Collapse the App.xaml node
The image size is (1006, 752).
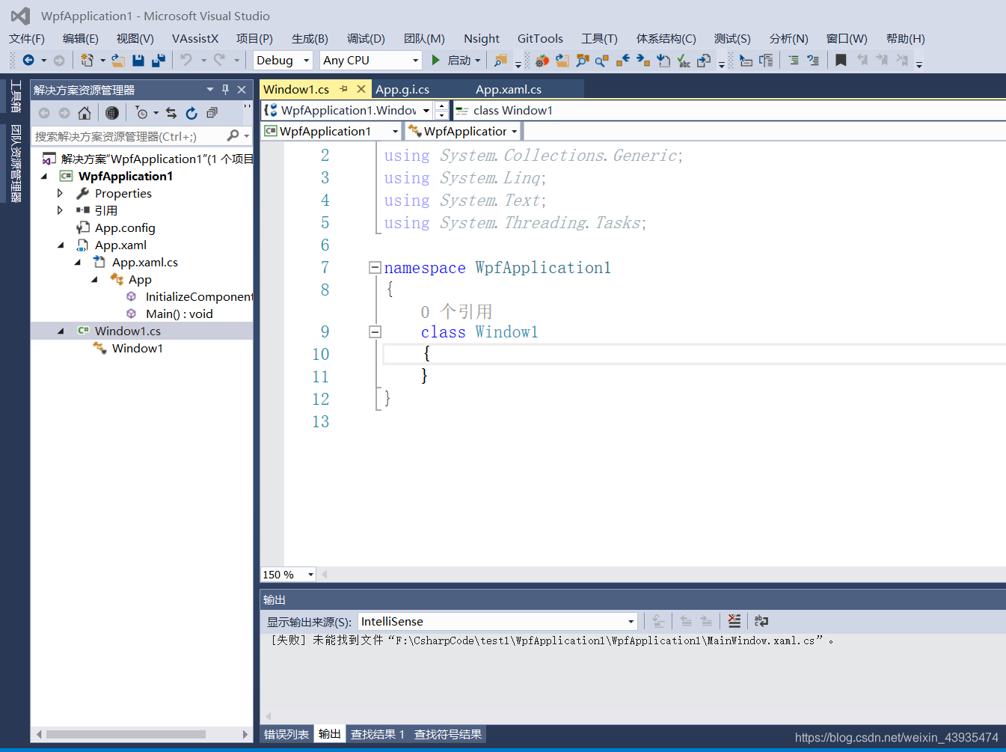click(x=61, y=245)
